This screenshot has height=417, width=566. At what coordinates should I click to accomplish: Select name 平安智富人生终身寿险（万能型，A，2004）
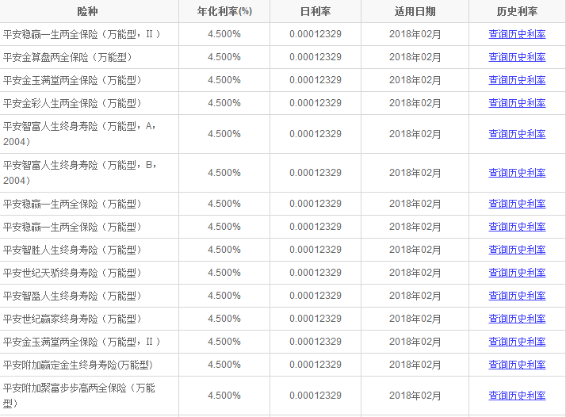point(79,134)
